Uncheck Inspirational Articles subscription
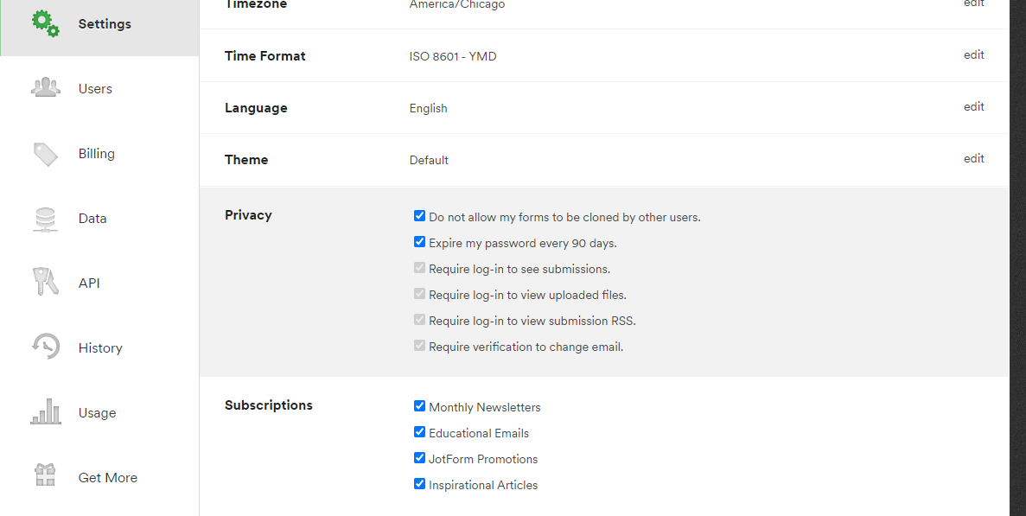Screen dimensions: 1026x516 420,484
